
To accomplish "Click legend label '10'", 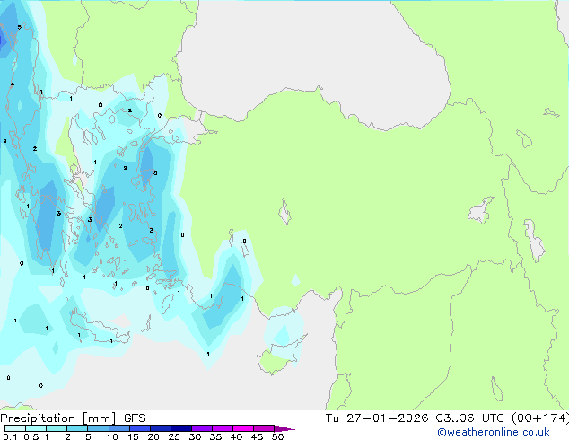I will coord(112,436).
